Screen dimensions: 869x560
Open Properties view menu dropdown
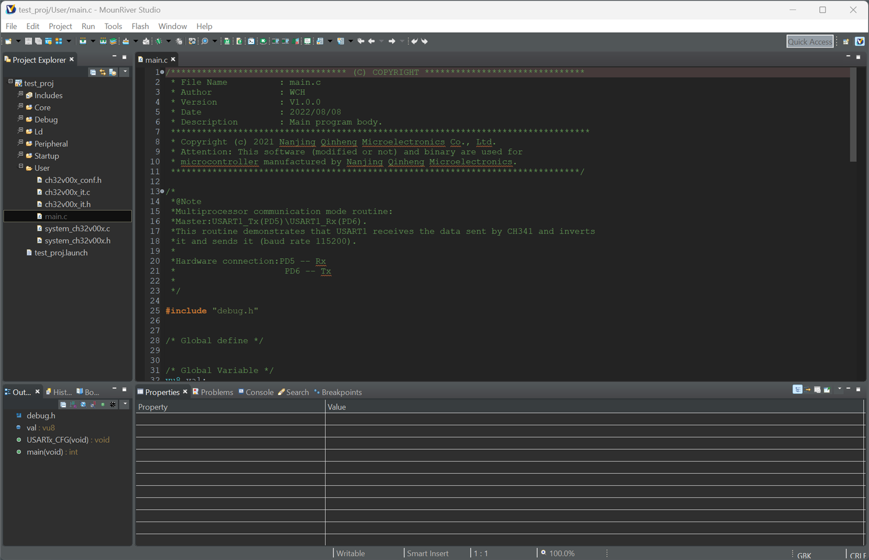pos(839,389)
